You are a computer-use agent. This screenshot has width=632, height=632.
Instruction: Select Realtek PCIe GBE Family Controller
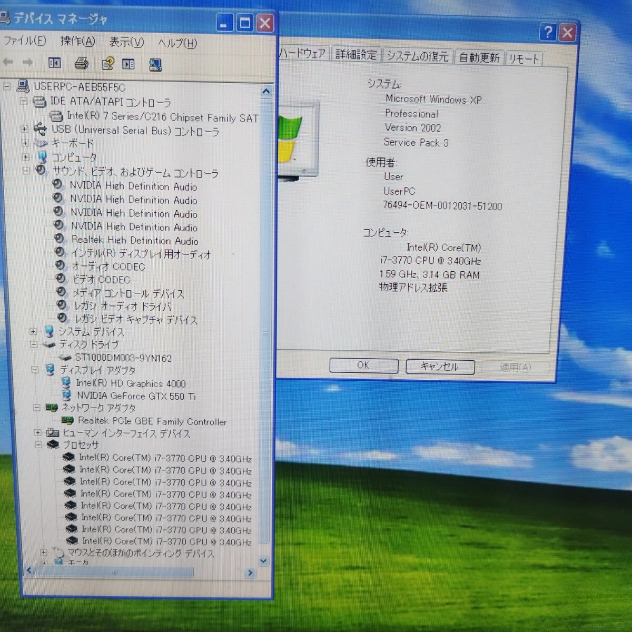click(x=152, y=421)
